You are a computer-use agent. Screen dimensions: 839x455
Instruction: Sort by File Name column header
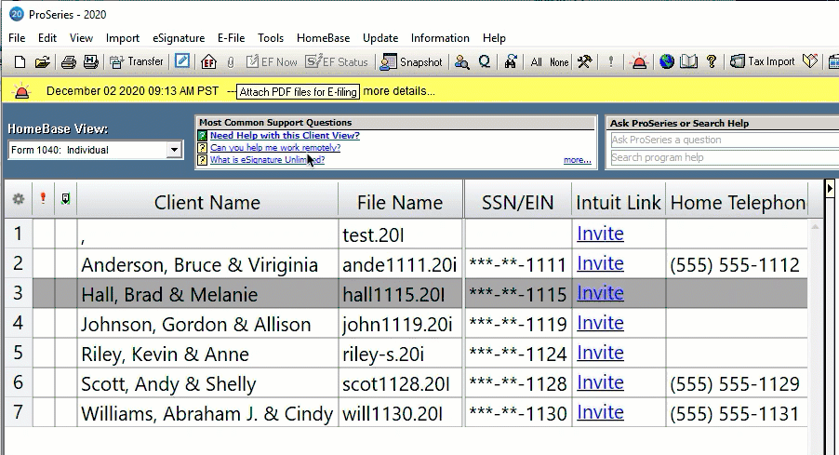tap(400, 202)
